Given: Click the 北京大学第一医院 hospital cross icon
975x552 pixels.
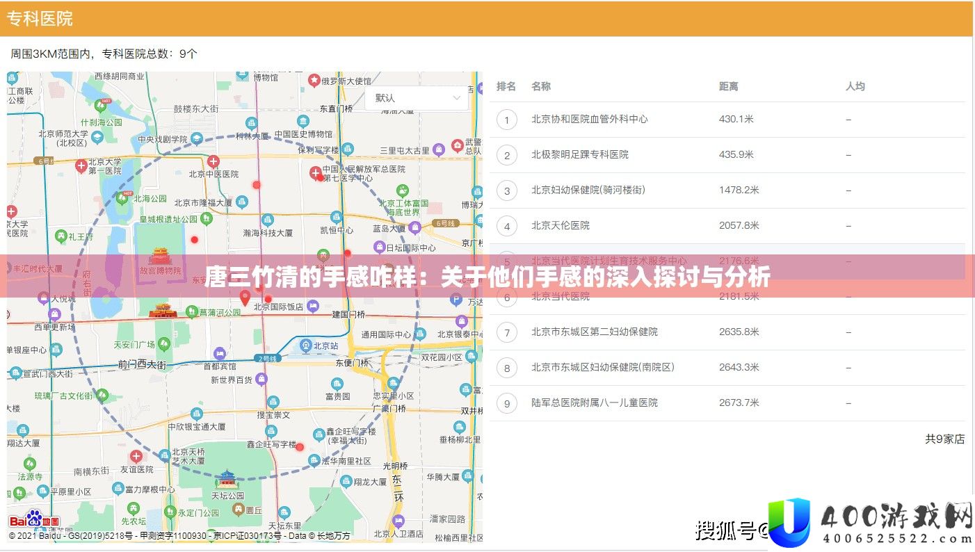Looking at the screenshot, I should [x=81, y=166].
